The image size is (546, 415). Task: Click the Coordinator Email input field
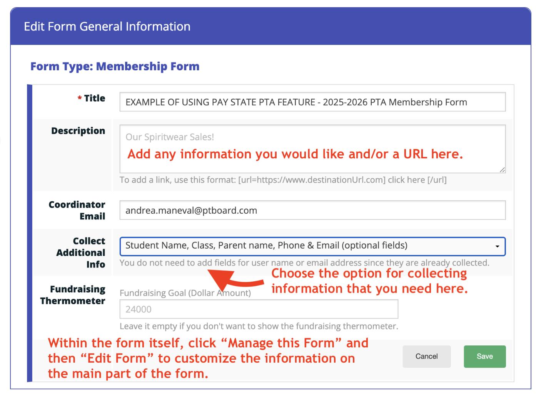point(312,211)
